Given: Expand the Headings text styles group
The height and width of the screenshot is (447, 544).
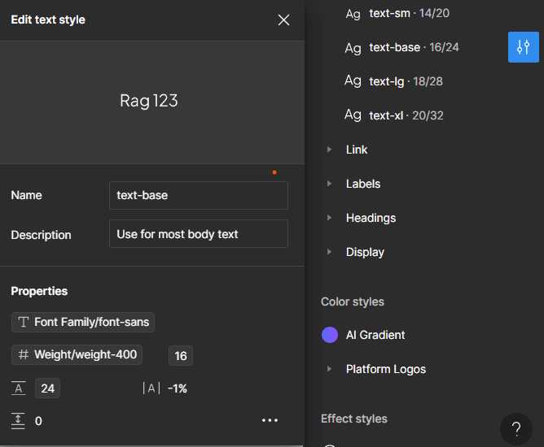Looking at the screenshot, I should pos(329,218).
